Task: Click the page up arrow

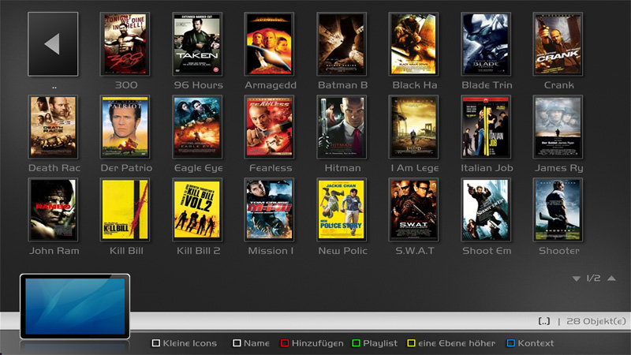Action: 612,278
